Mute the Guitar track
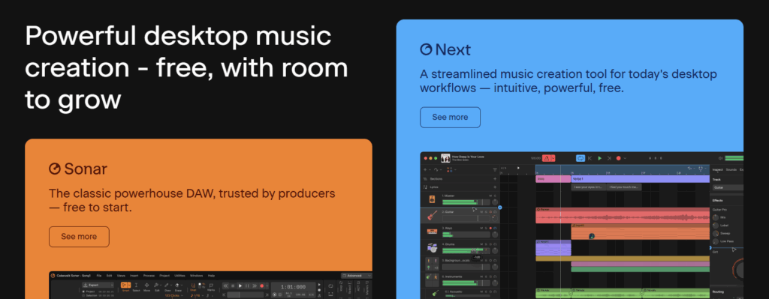Viewport: 769px width, 299px height. coord(481,212)
